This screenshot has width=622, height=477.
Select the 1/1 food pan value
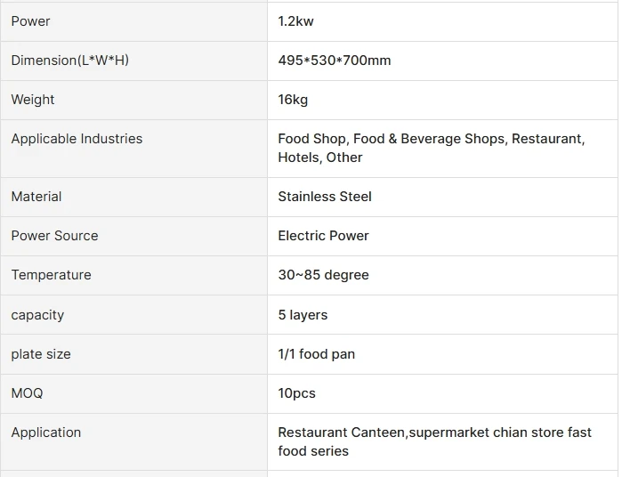coord(316,354)
